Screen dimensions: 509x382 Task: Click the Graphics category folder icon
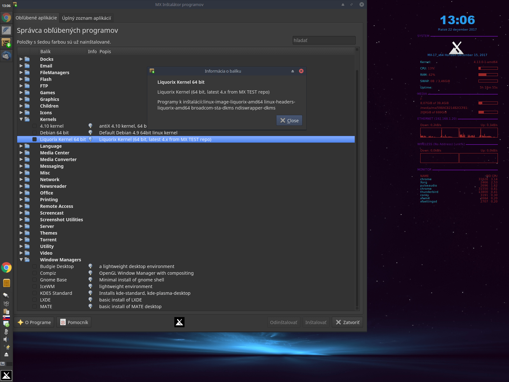point(27,99)
